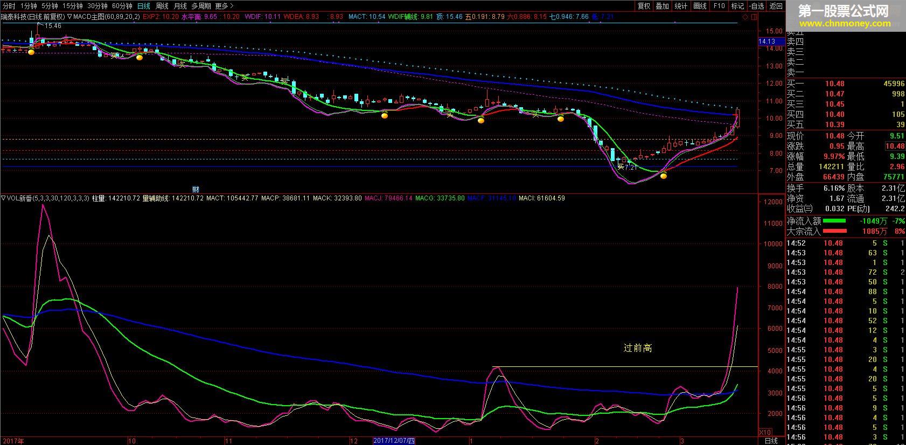Click the PE(动) value 242.2
This screenshot has height=445, width=906.
895,208
